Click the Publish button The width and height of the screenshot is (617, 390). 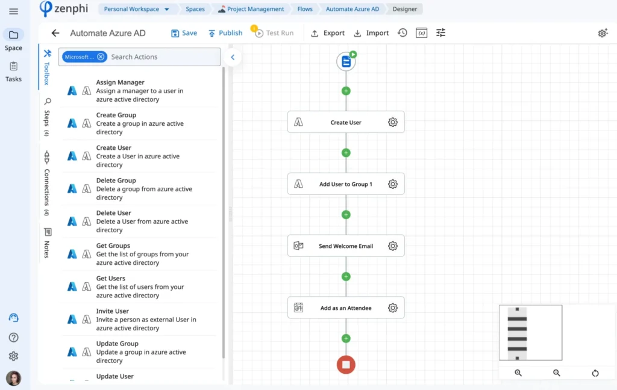coord(225,33)
